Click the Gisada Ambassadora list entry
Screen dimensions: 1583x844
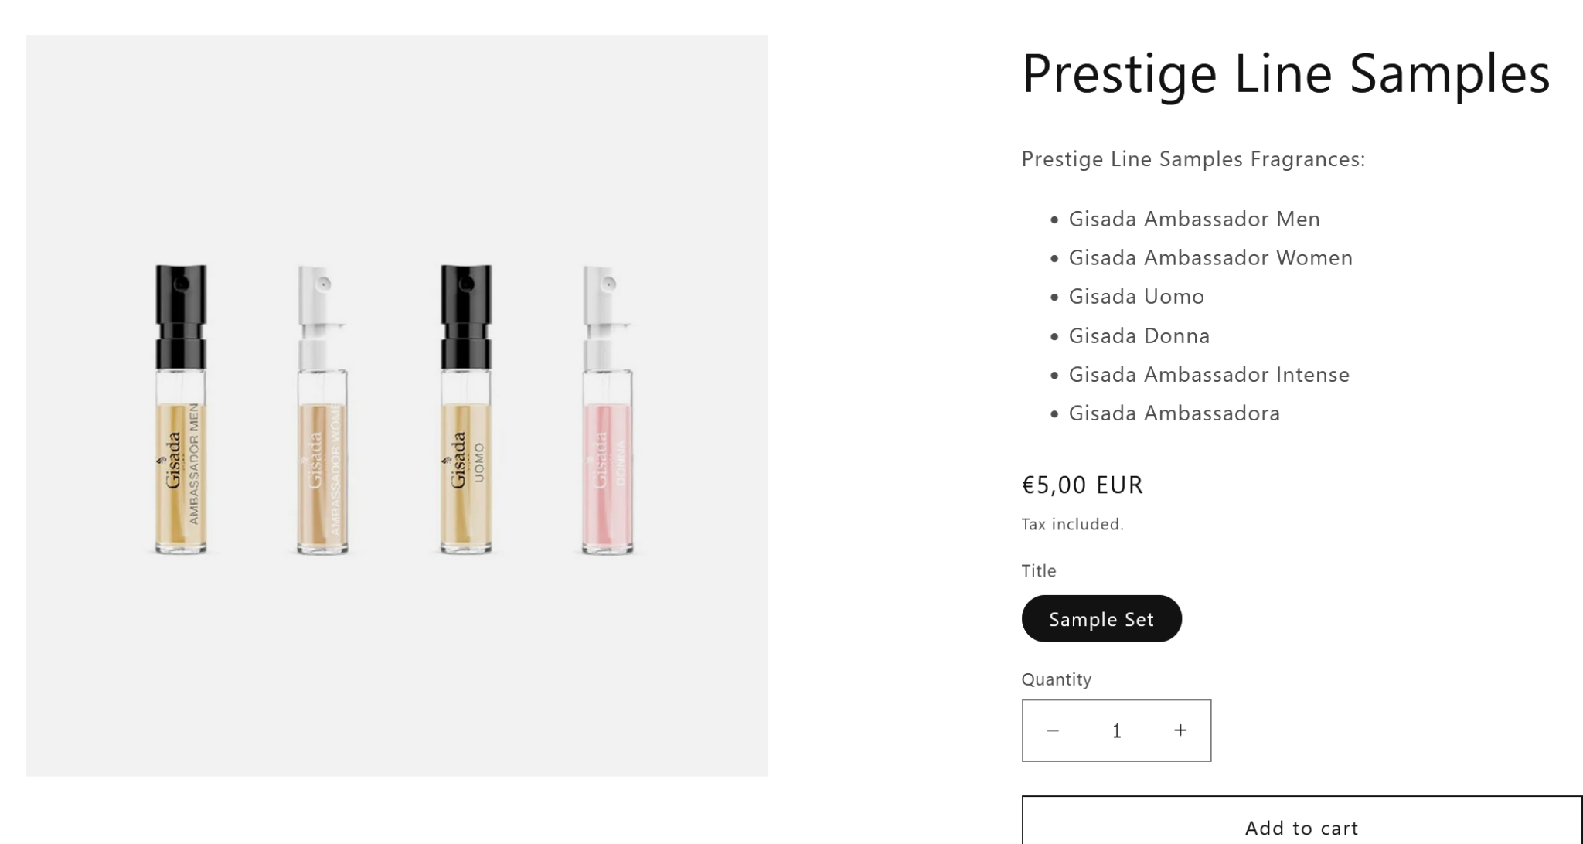point(1173,413)
